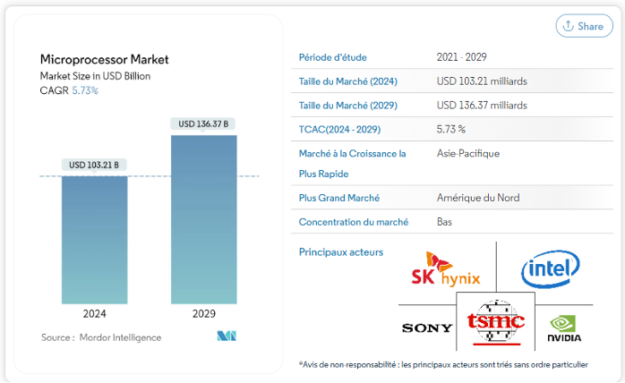Click the Sony logo
Viewport: 625px width, 383px height.
point(427,328)
